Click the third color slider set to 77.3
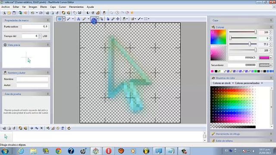This screenshot has height=155, width=276. (x=243, y=44)
